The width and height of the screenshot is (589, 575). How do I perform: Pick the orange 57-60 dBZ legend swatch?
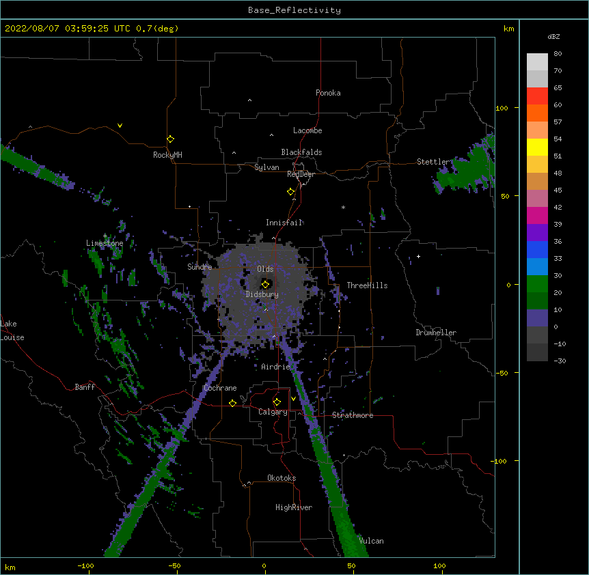click(537, 113)
